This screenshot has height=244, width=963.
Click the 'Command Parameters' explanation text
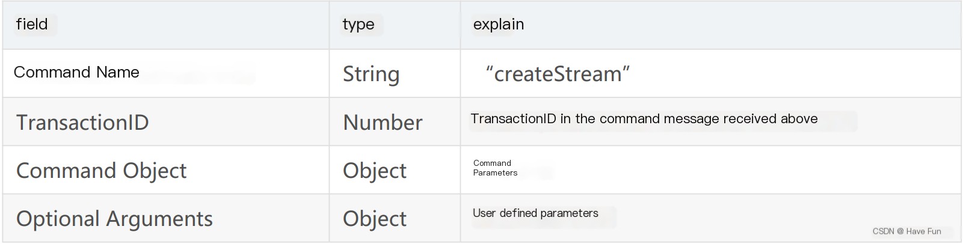tap(495, 168)
